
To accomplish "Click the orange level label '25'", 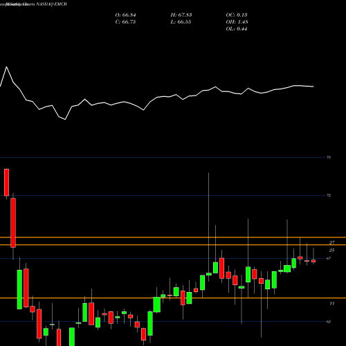I will [331, 251].
